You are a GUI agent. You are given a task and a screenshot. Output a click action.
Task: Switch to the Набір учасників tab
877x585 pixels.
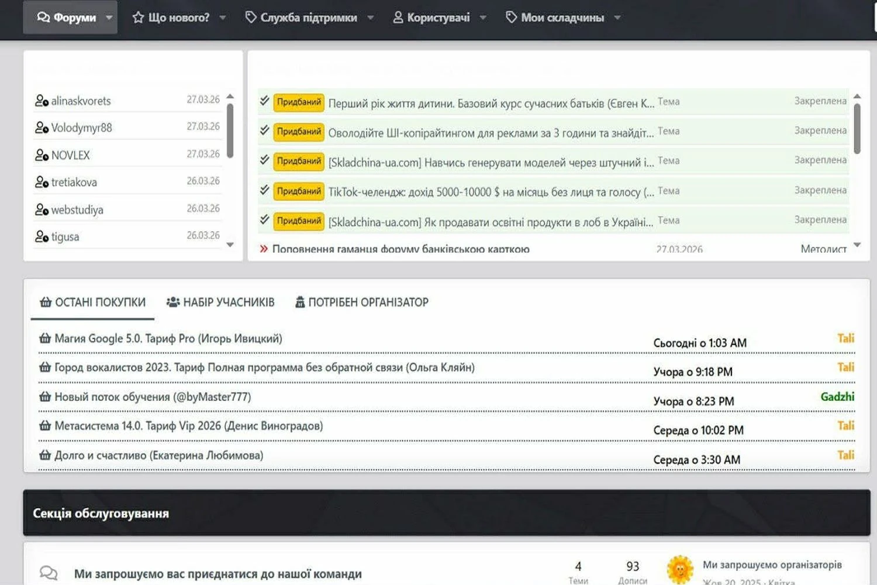click(220, 302)
